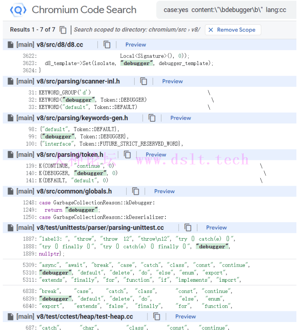Click file icon beside keywords-gen.h
Viewport: 300px width, 330px height.
(x=10, y=118)
